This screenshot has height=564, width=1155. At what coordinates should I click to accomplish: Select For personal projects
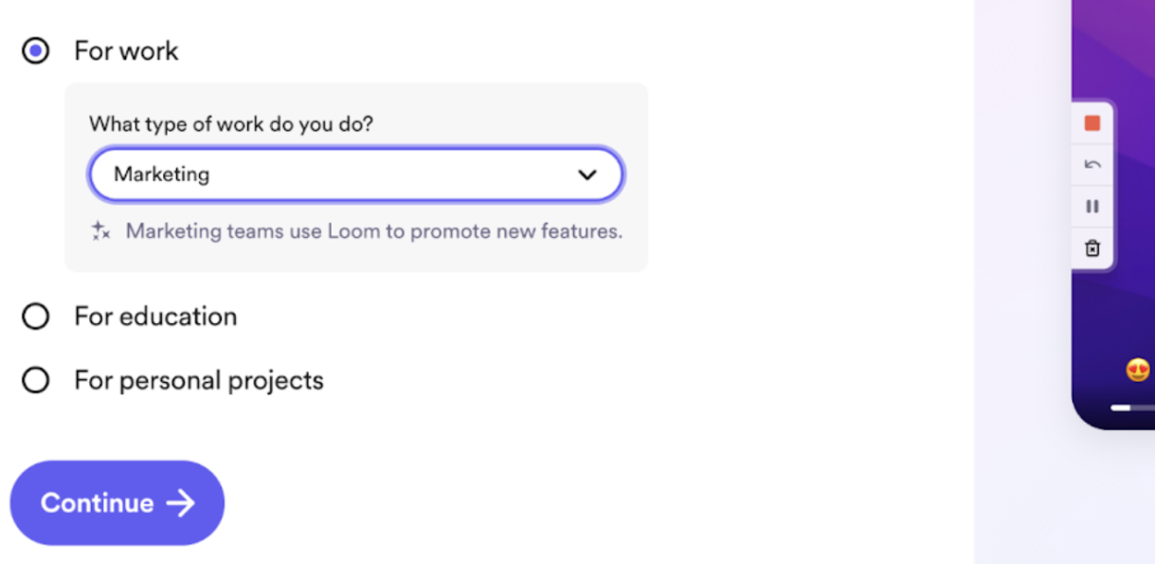tap(35, 380)
